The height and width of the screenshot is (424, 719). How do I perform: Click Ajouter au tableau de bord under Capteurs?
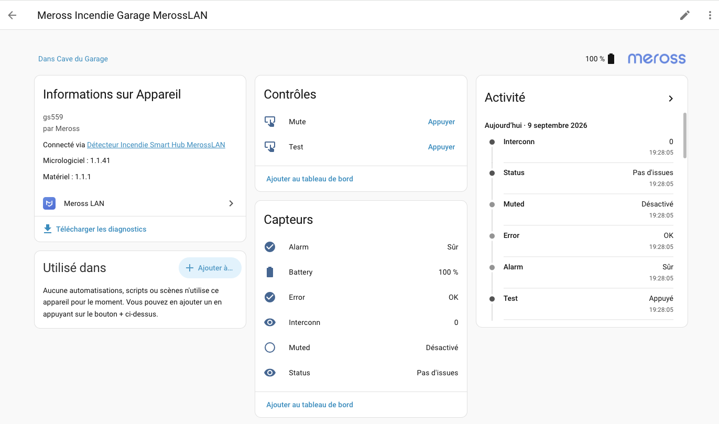(x=310, y=405)
